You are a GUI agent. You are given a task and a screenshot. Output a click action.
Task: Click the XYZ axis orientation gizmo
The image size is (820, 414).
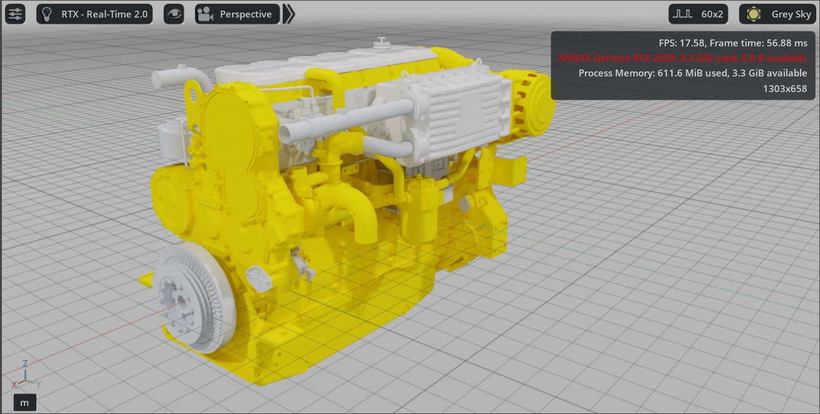click(26, 375)
